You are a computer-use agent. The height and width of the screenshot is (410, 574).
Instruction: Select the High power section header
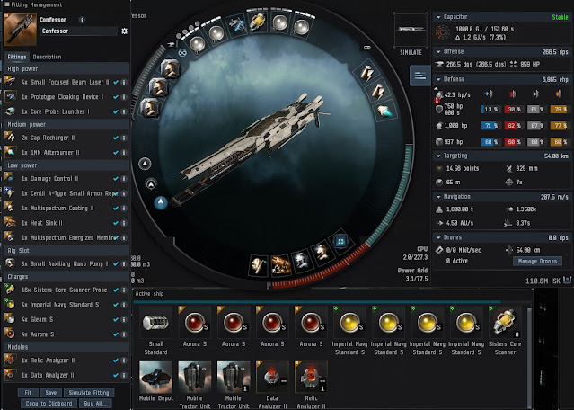click(x=66, y=69)
